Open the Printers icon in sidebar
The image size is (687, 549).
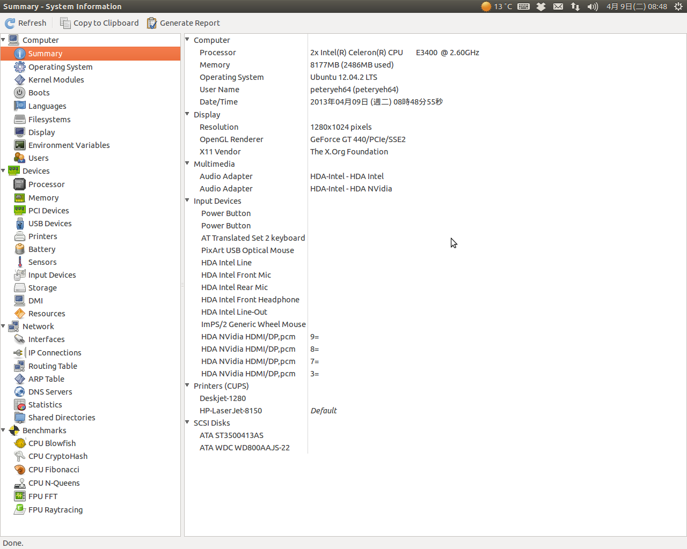pyautogui.click(x=20, y=236)
